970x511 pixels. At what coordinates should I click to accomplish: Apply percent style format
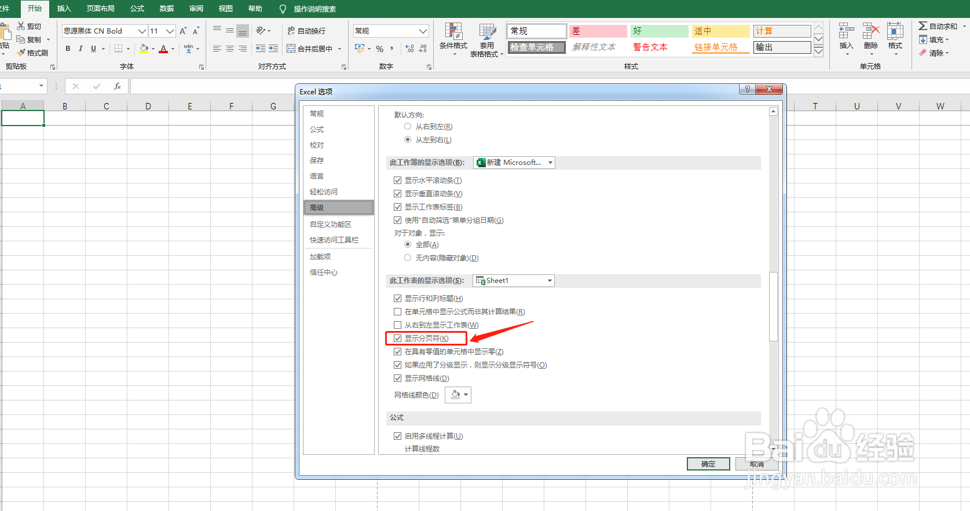pos(380,49)
